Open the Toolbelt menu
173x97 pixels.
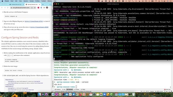coord(44,1)
